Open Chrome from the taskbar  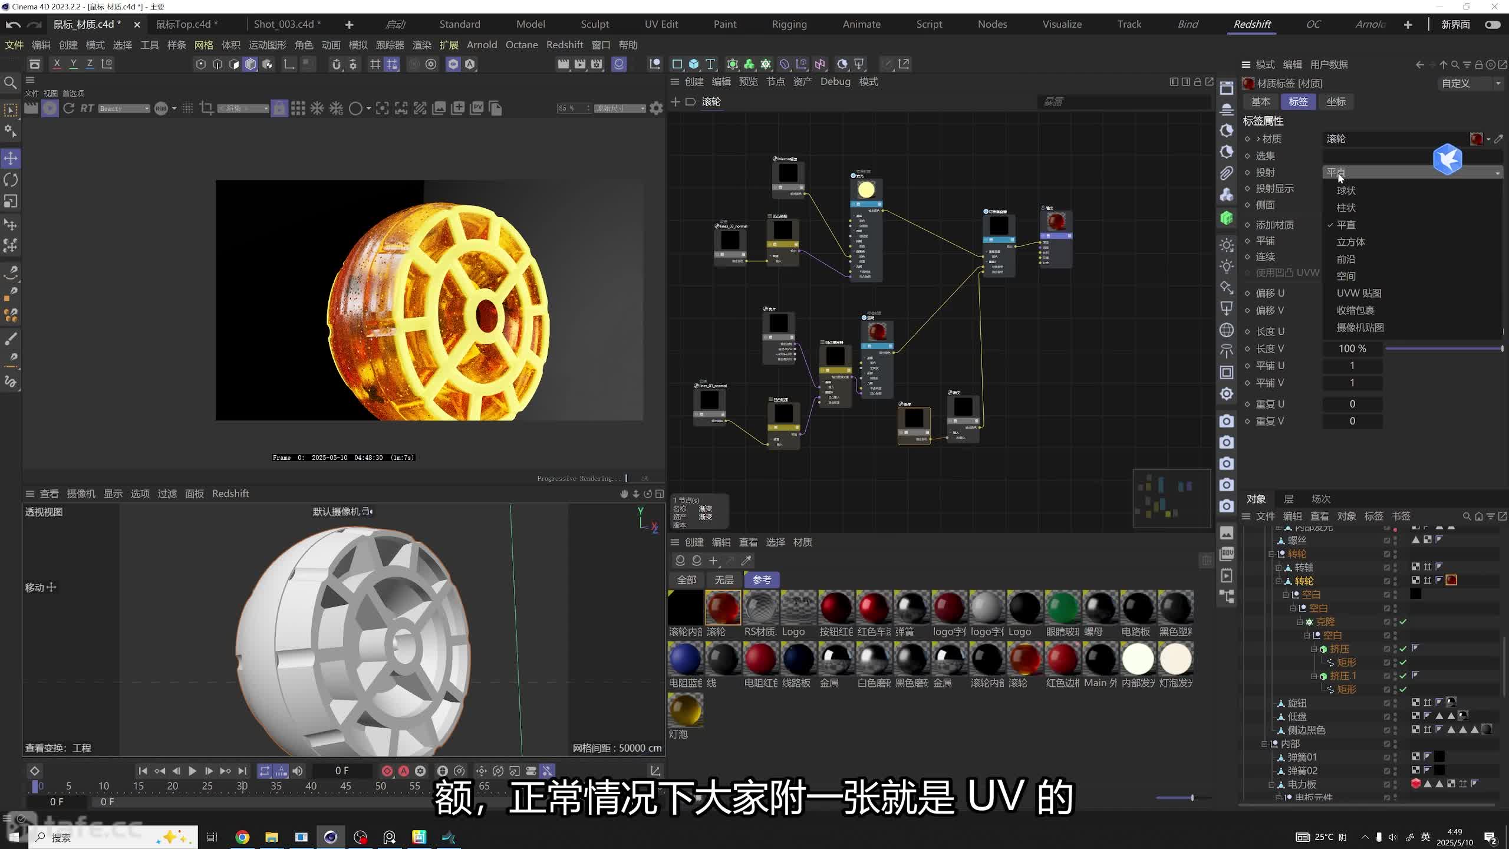click(242, 837)
